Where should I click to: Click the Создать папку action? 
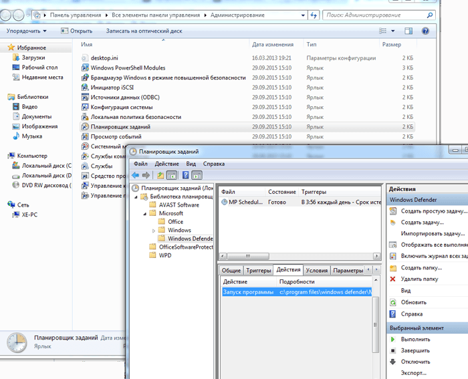coord(416,267)
